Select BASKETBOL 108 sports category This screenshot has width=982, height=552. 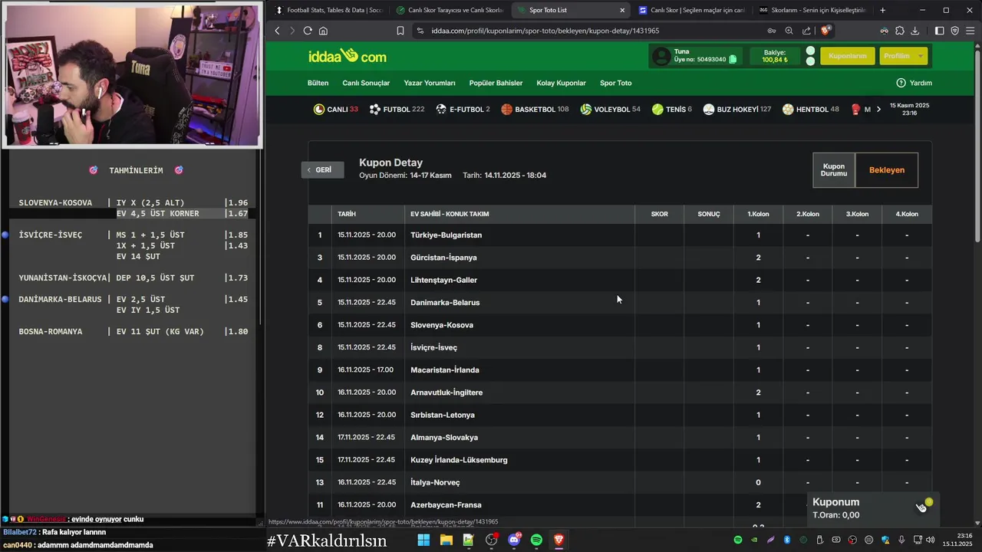(x=535, y=110)
